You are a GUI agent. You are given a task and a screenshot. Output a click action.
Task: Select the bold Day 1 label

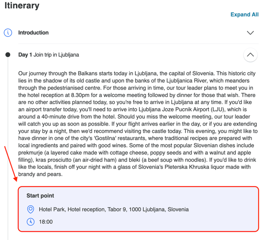25,55
